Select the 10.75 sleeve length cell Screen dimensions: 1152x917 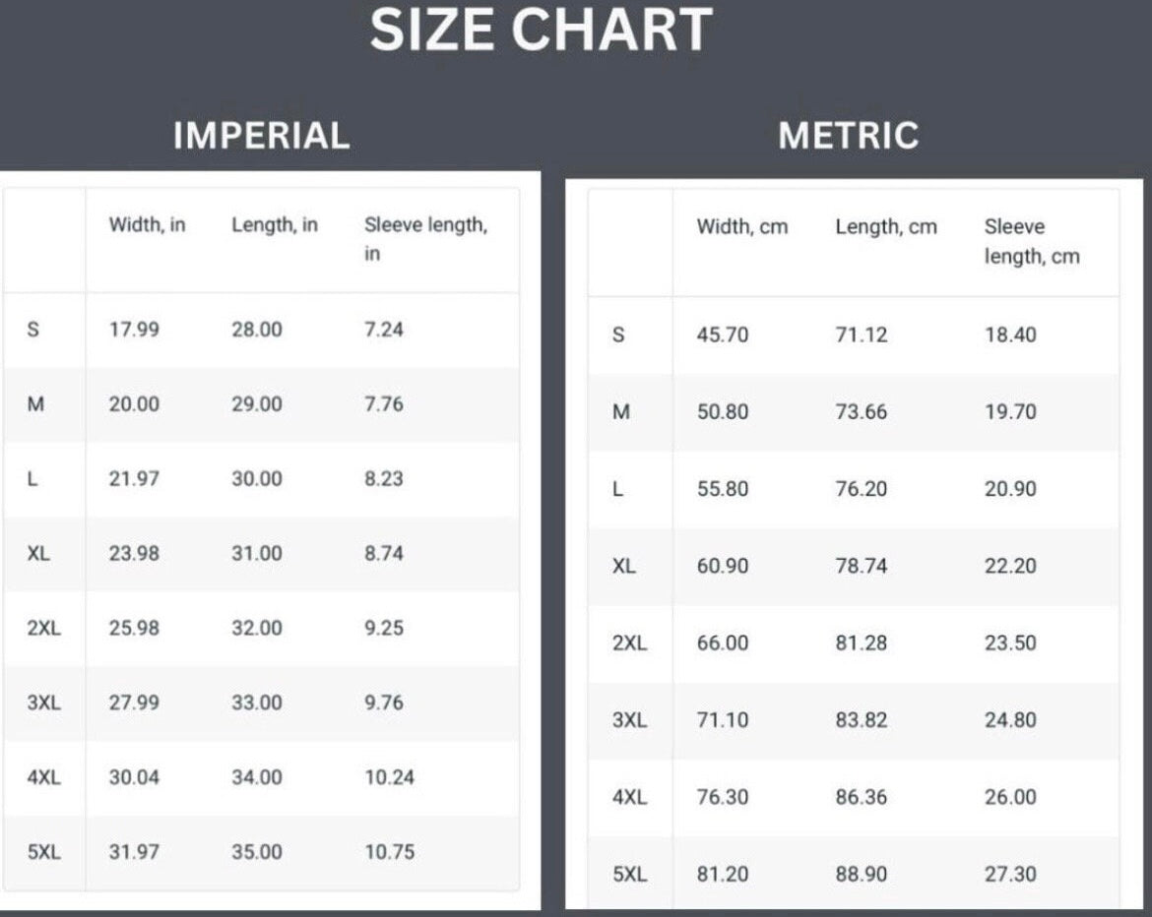(x=389, y=852)
